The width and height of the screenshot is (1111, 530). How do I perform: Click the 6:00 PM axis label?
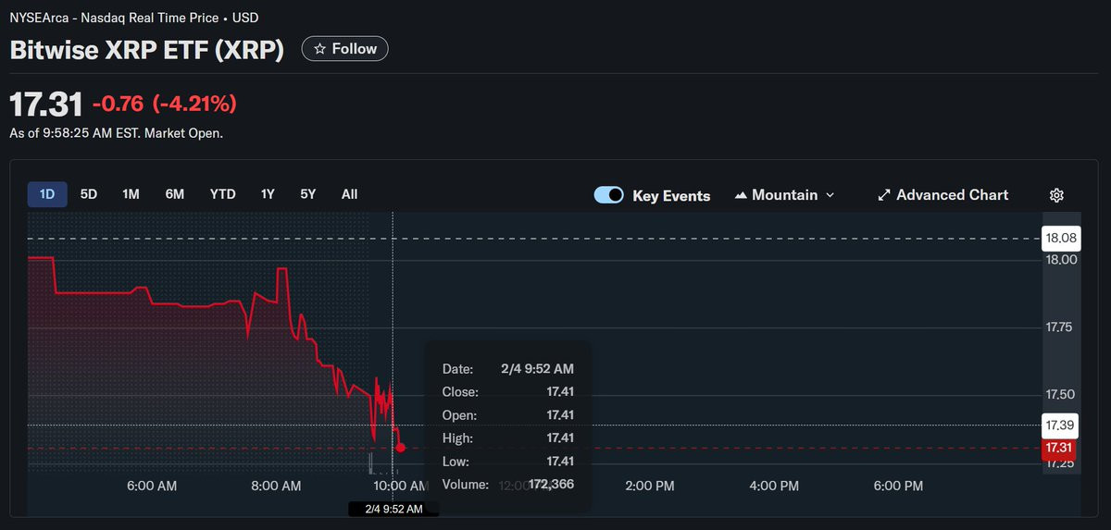pos(898,486)
